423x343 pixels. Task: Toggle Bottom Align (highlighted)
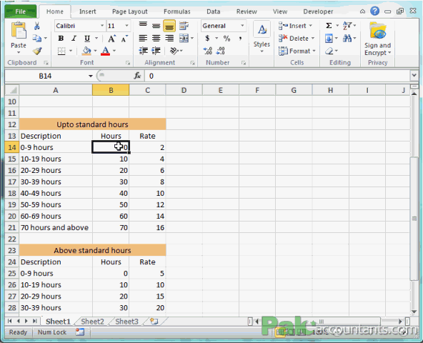click(x=169, y=26)
